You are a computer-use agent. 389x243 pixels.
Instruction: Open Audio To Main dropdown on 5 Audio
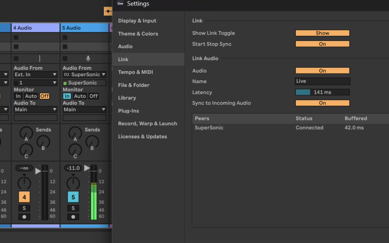coord(85,110)
